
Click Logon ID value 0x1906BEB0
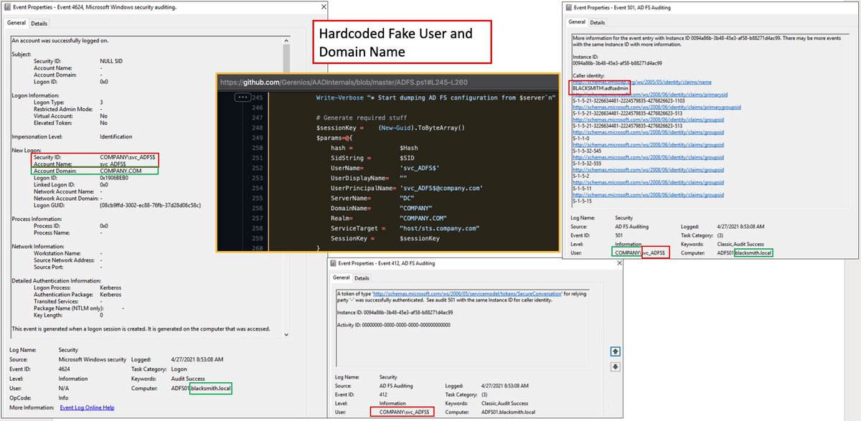[x=114, y=177]
